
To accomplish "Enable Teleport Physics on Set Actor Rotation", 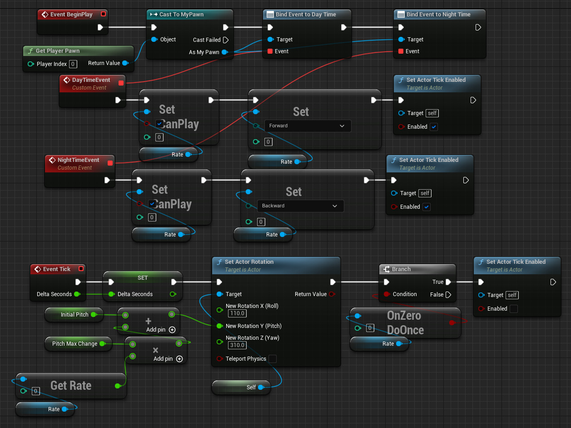I will pyautogui.click(x=273, y=359).
